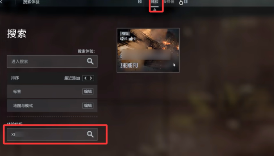
Task: Click the thumbs-up like icon on card
Action: pyautogui.click(x=131, y=39)
